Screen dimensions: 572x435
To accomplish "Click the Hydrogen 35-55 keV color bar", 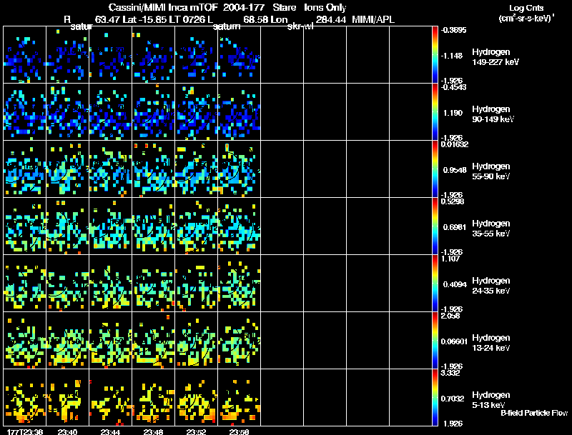I will [x=435, y=226].
